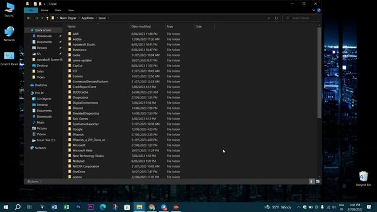This screenshot has width=377, height=212.
Task: Switch to details view layout toggle
Action: point(312,181)
